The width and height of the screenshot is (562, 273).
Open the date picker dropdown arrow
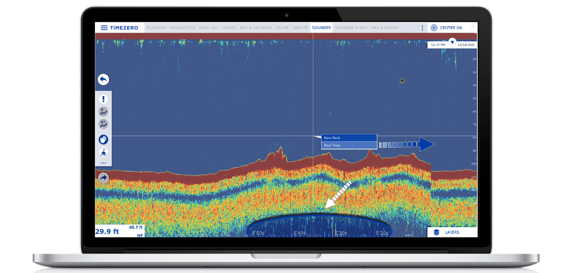tap(452, 42)
